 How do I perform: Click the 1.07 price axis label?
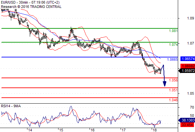pyautogui.click(x=190, y=43)
